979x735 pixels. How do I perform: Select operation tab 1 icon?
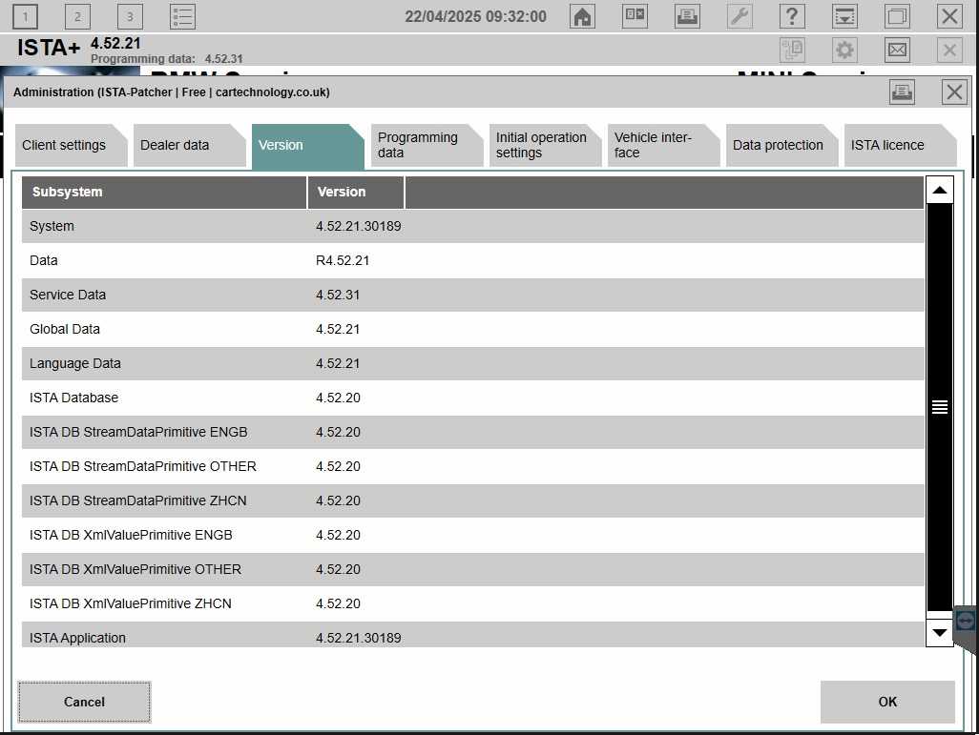25,16
